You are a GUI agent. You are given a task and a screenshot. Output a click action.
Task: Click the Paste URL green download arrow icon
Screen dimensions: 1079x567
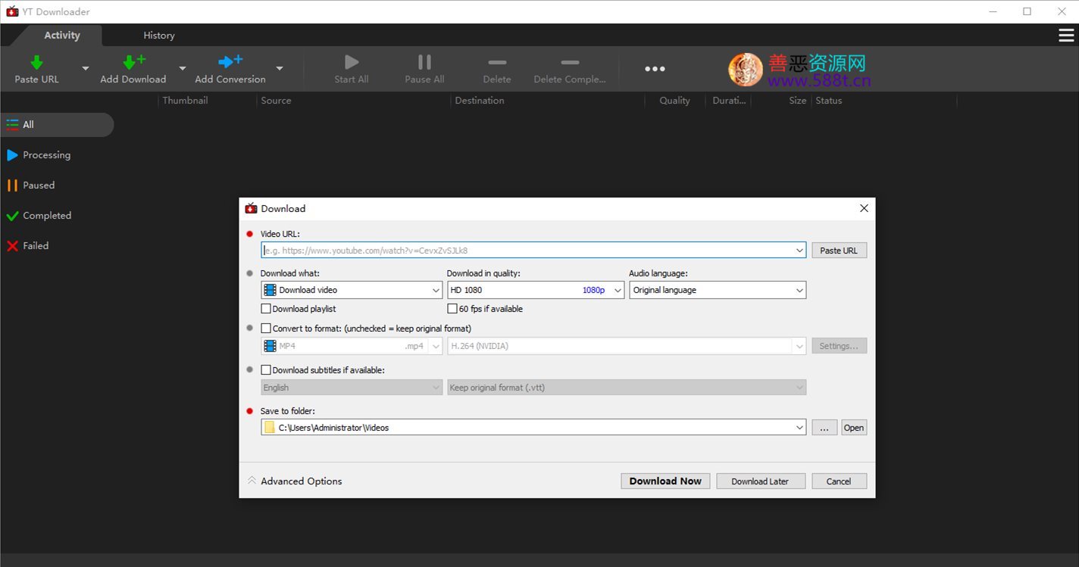pyautogui.click(x=36, y=61)
